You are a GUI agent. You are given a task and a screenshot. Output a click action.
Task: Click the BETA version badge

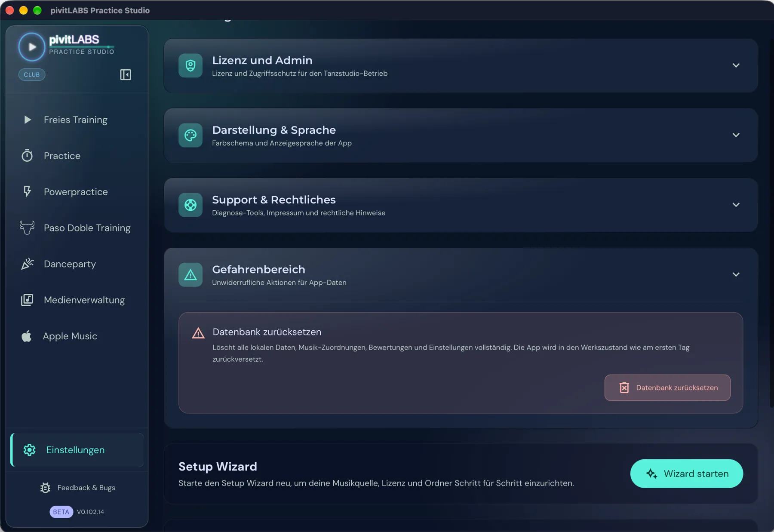(x=61, y=512)
